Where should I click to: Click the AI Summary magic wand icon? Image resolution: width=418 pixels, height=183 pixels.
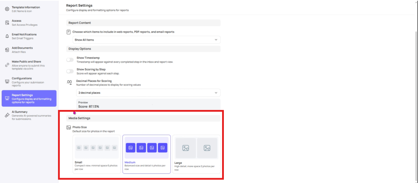pos(7,115)
